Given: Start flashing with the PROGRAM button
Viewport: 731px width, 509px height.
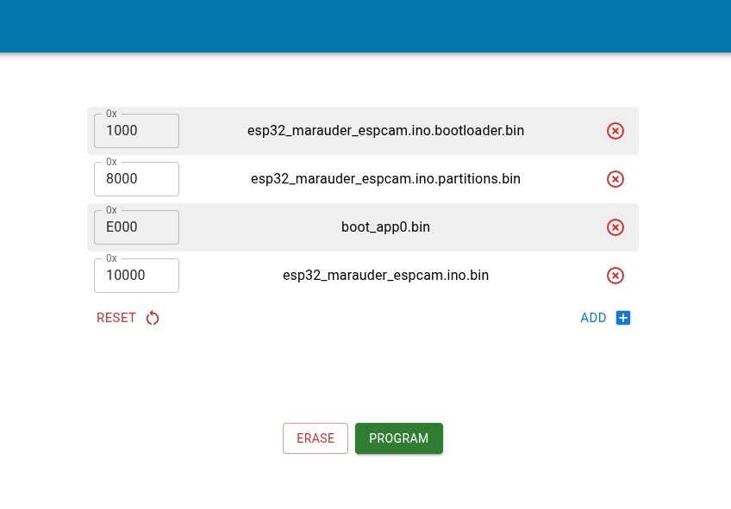Looking at the screenshot, I should coord(398,438).
